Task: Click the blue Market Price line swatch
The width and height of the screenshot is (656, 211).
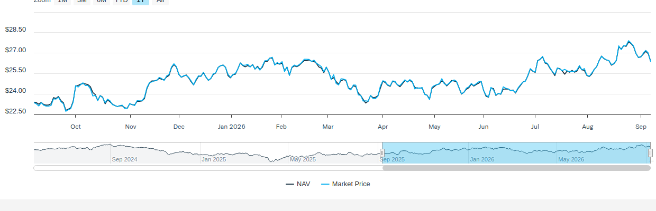Action: coord(325,184)
